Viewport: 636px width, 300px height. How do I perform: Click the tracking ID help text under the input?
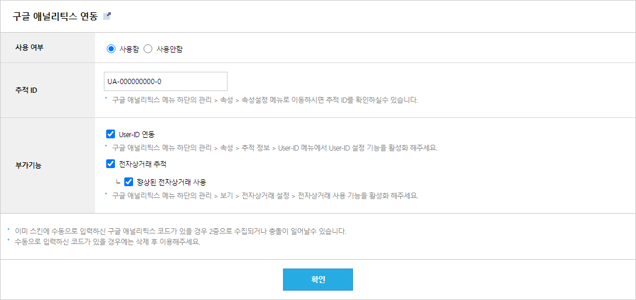(x=265, y=100)
